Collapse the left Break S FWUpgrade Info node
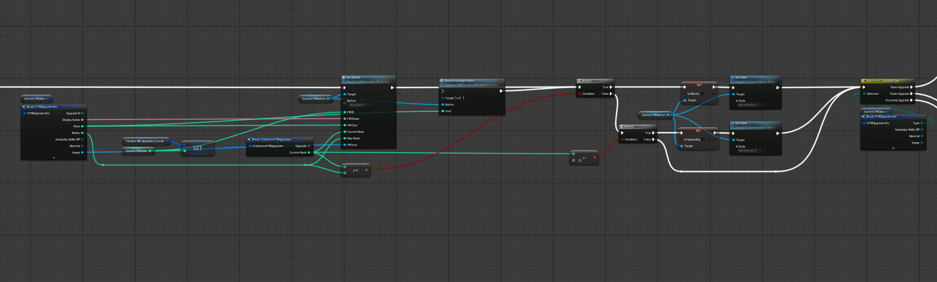937x282 pixels. (x=53, y=158)
